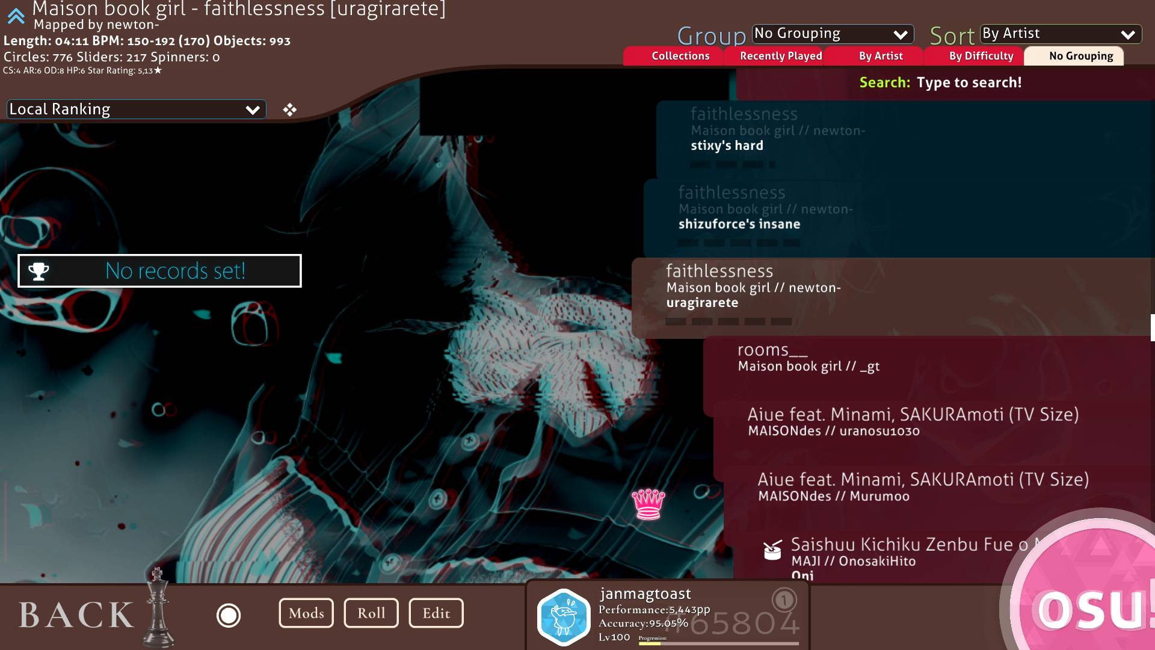Click the trophy icon in the records box
This screenshot has height=650, width=1155.
click(x=38, y=271)
